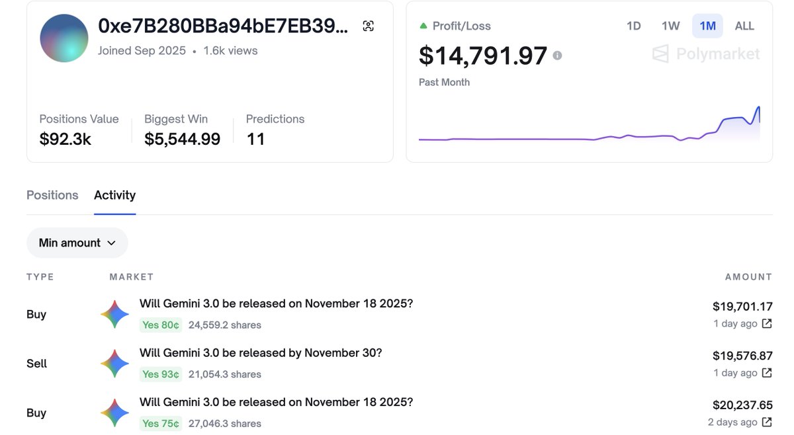Click the 'Yes 93¢' price badge

click(x=161, y=374)
